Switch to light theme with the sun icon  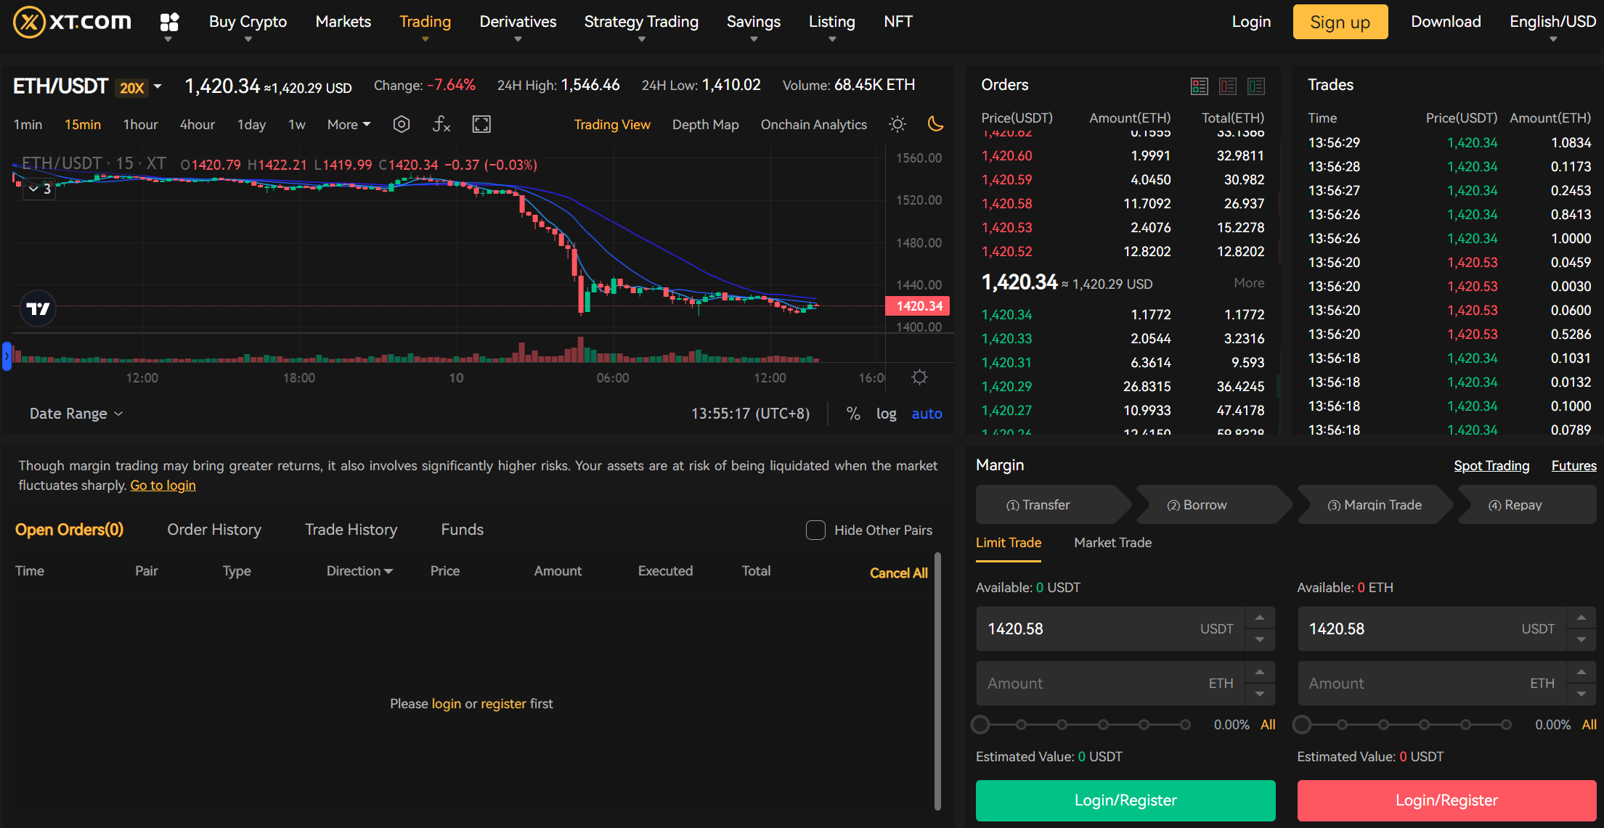tap(897, 124)
